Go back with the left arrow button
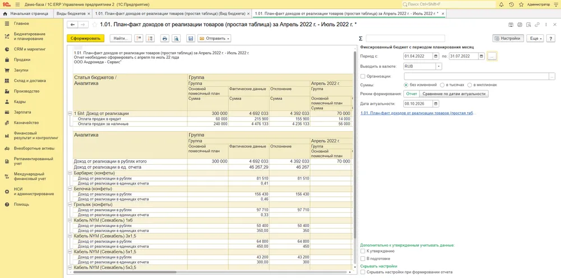 coord(72,25)
